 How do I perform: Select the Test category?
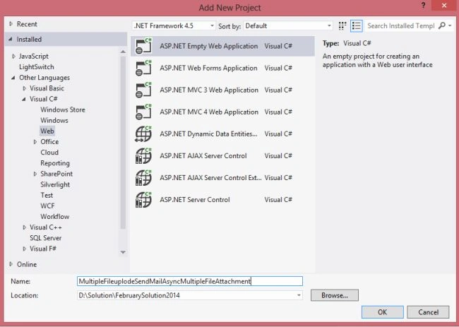47,195
